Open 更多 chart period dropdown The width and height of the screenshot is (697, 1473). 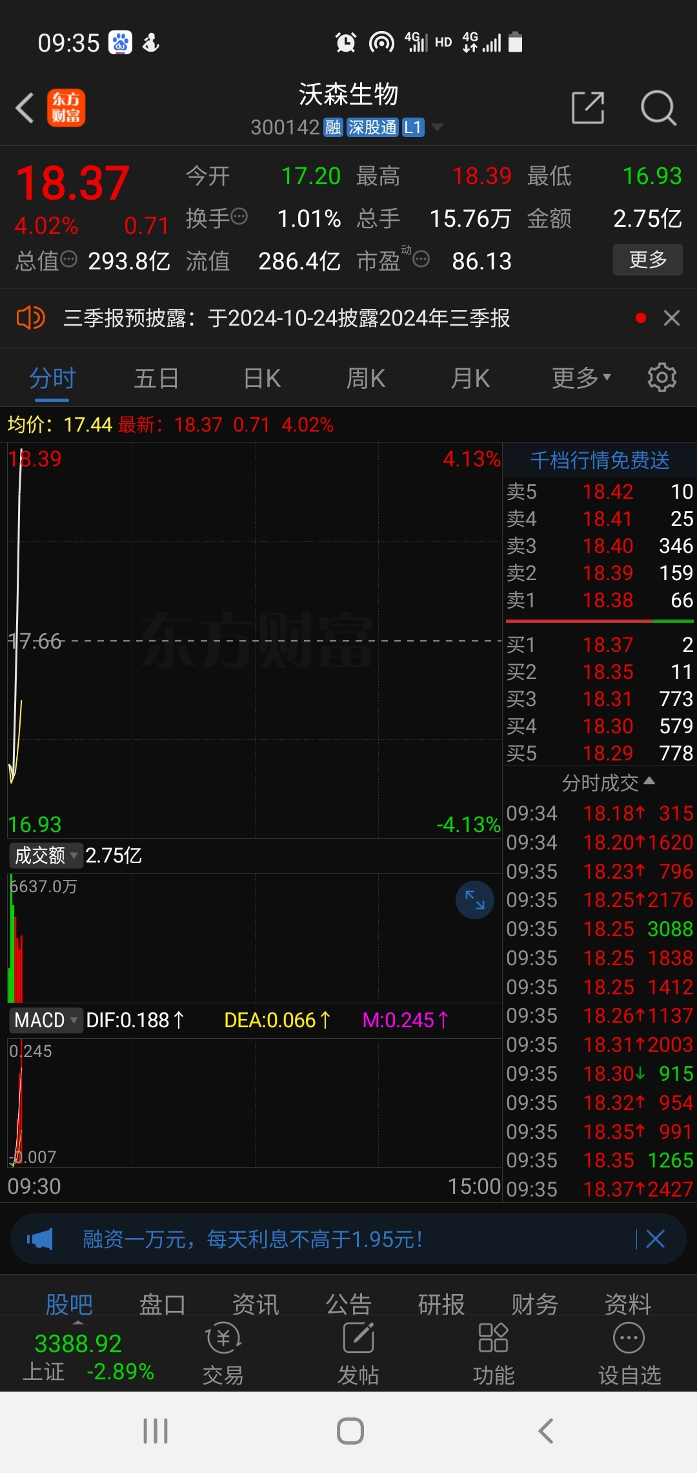pos(581,379)
